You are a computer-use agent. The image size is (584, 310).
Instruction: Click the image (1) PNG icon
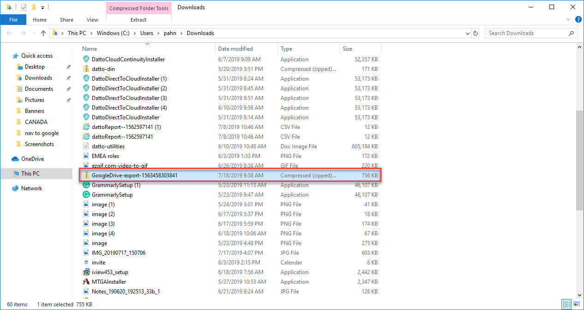[86, 205]
